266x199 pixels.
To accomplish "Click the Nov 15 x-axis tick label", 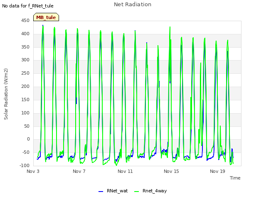I will click(x=171, y=171).
